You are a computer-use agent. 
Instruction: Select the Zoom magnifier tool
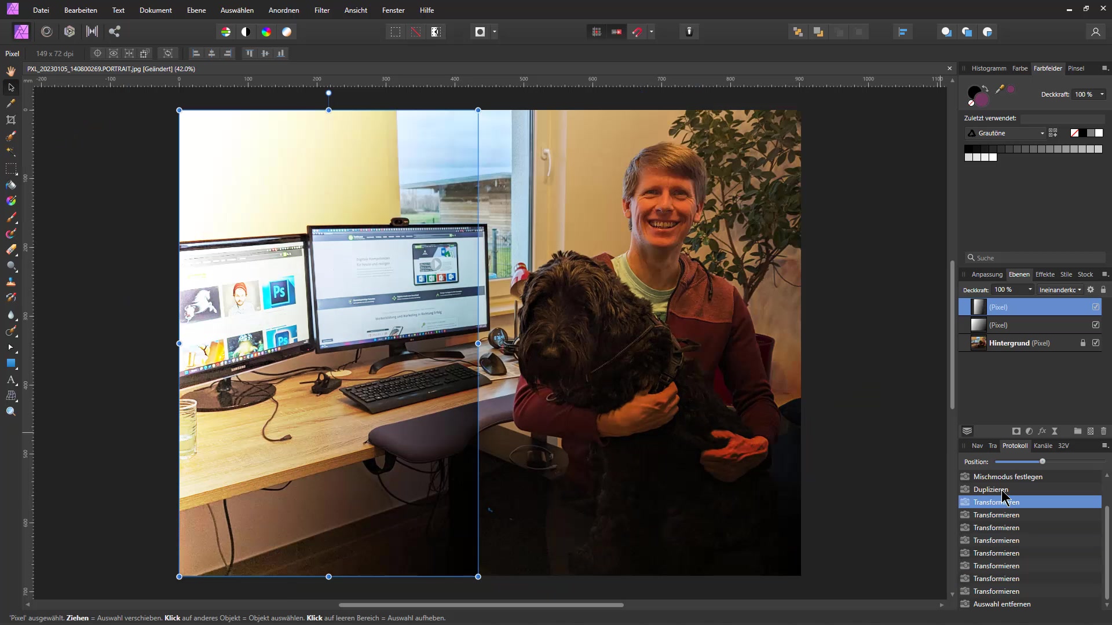pos(11,411)
